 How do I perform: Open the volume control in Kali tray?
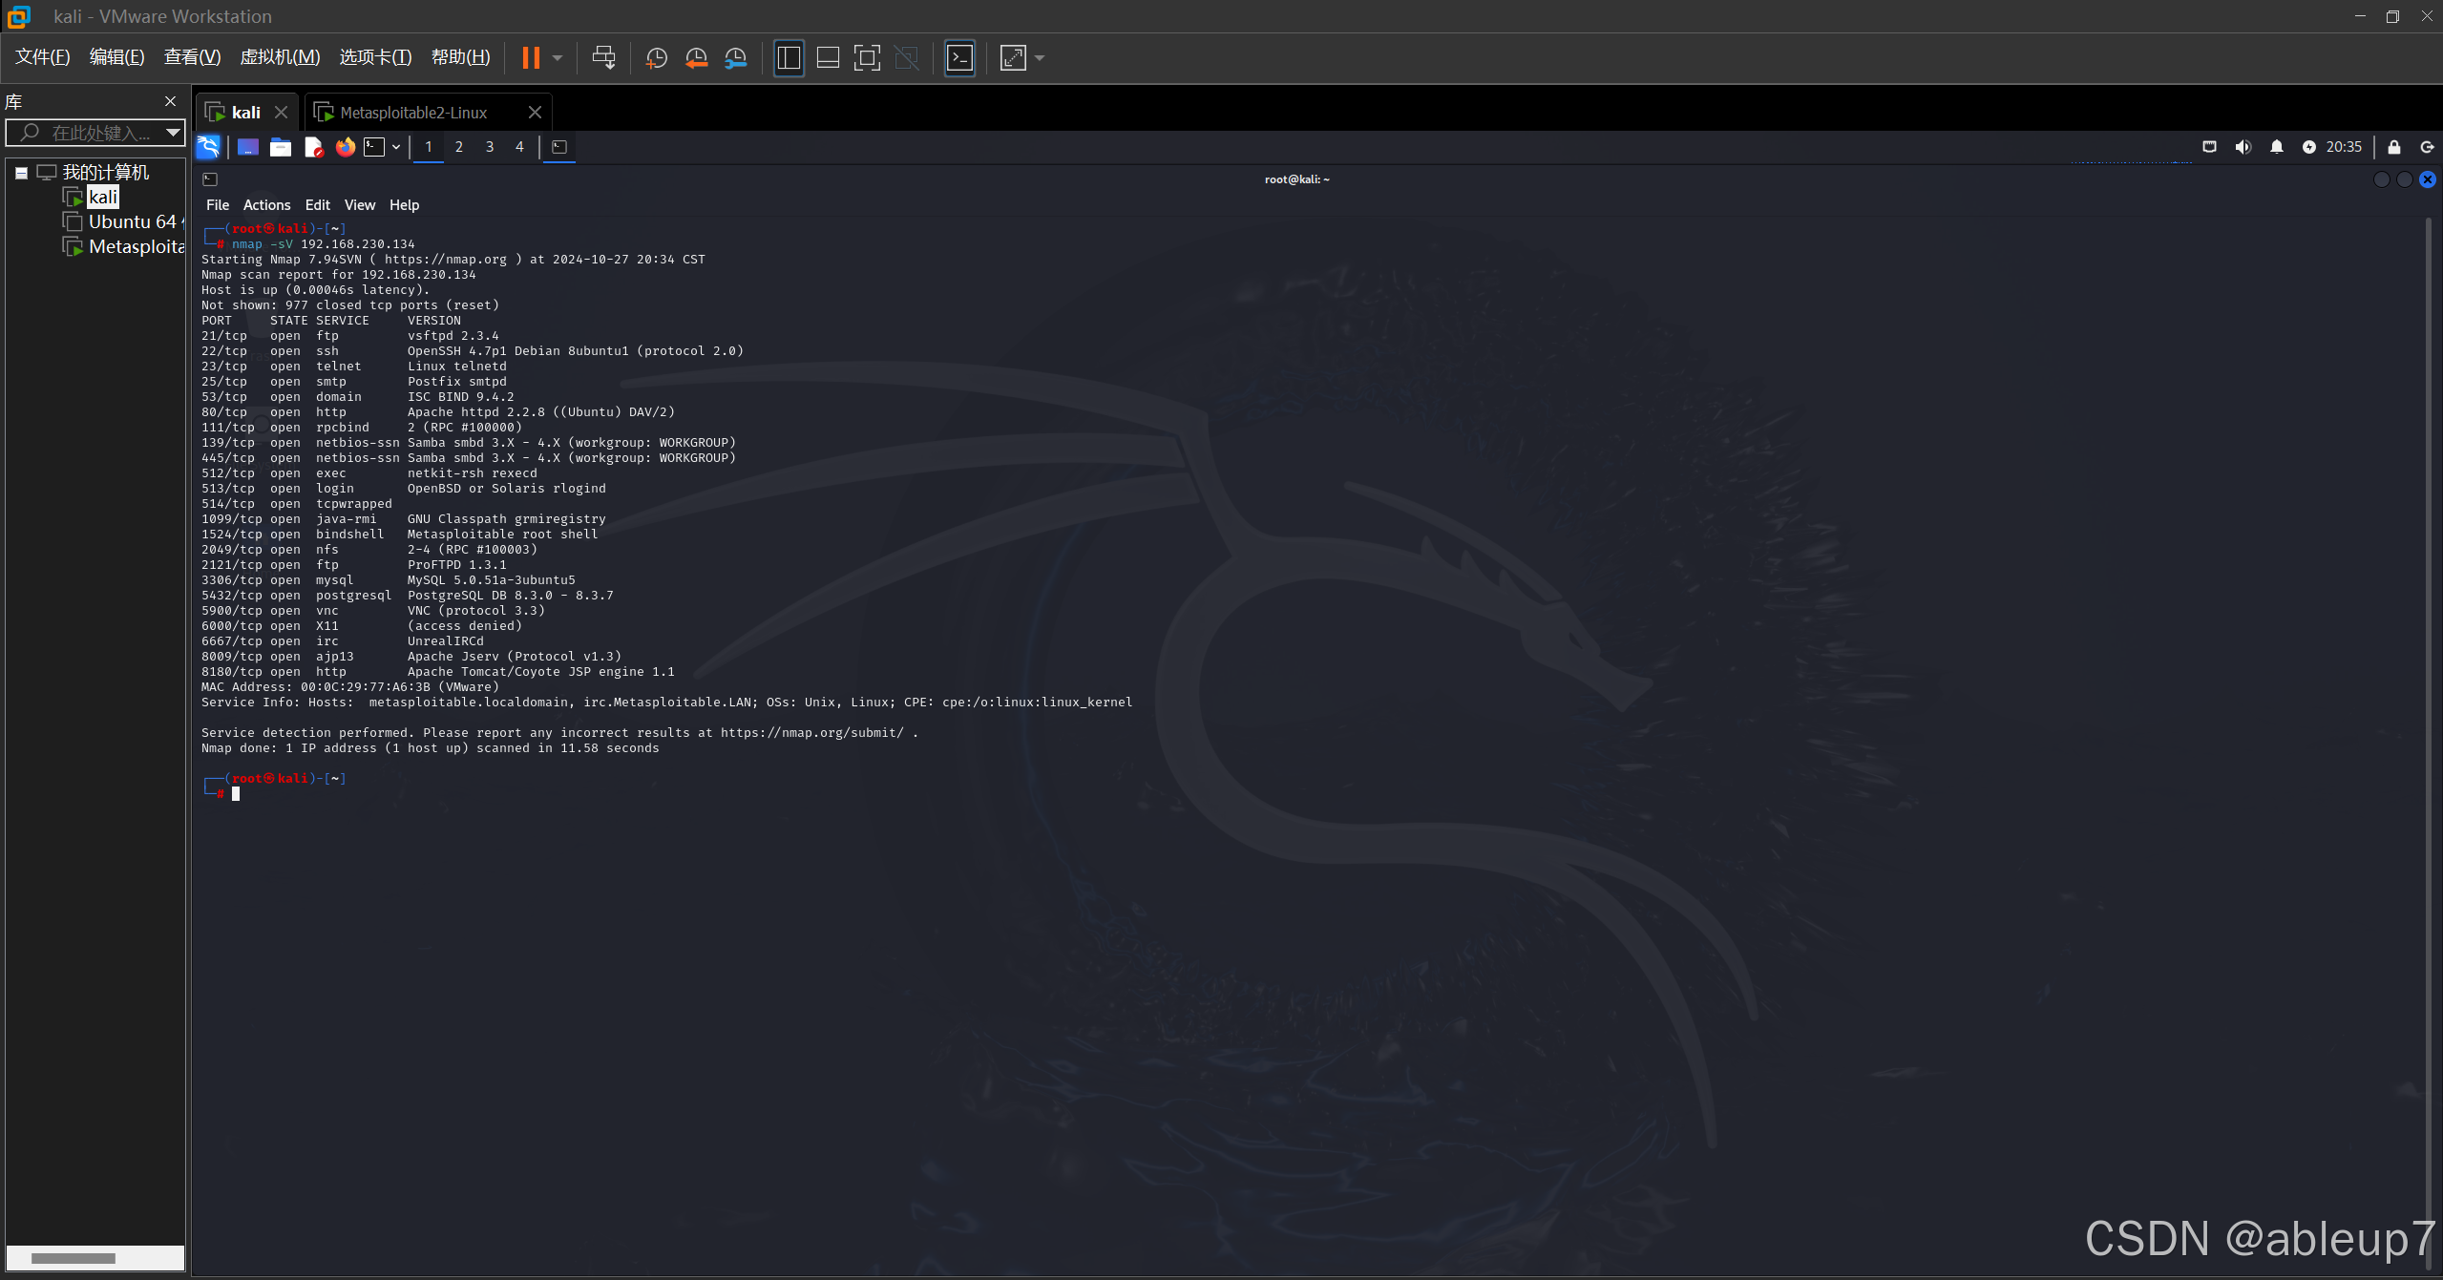pos(2243,147)
